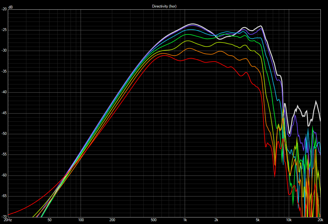Click the '-25' dB axis label

[4, 30]
